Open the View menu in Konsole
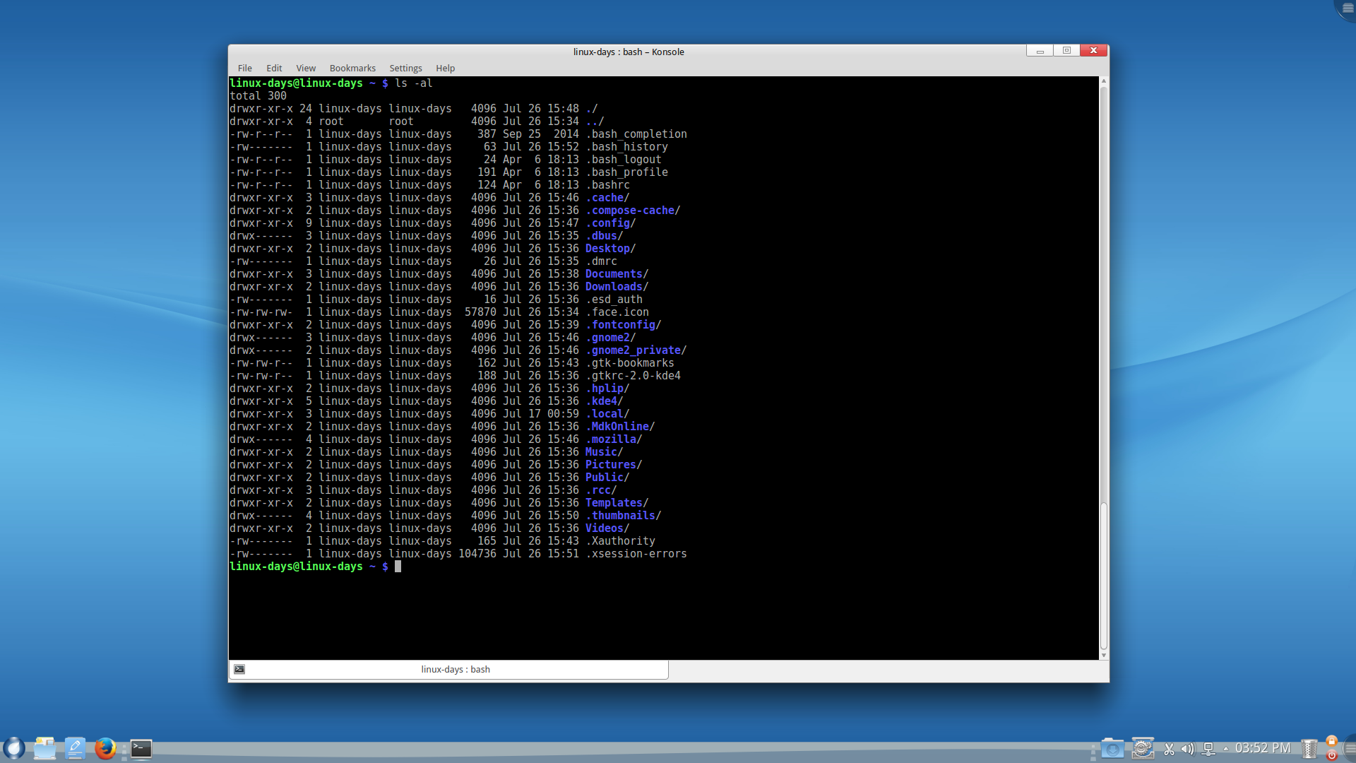The height and width of the screenshot is (763, 1356). pos(306,69)
